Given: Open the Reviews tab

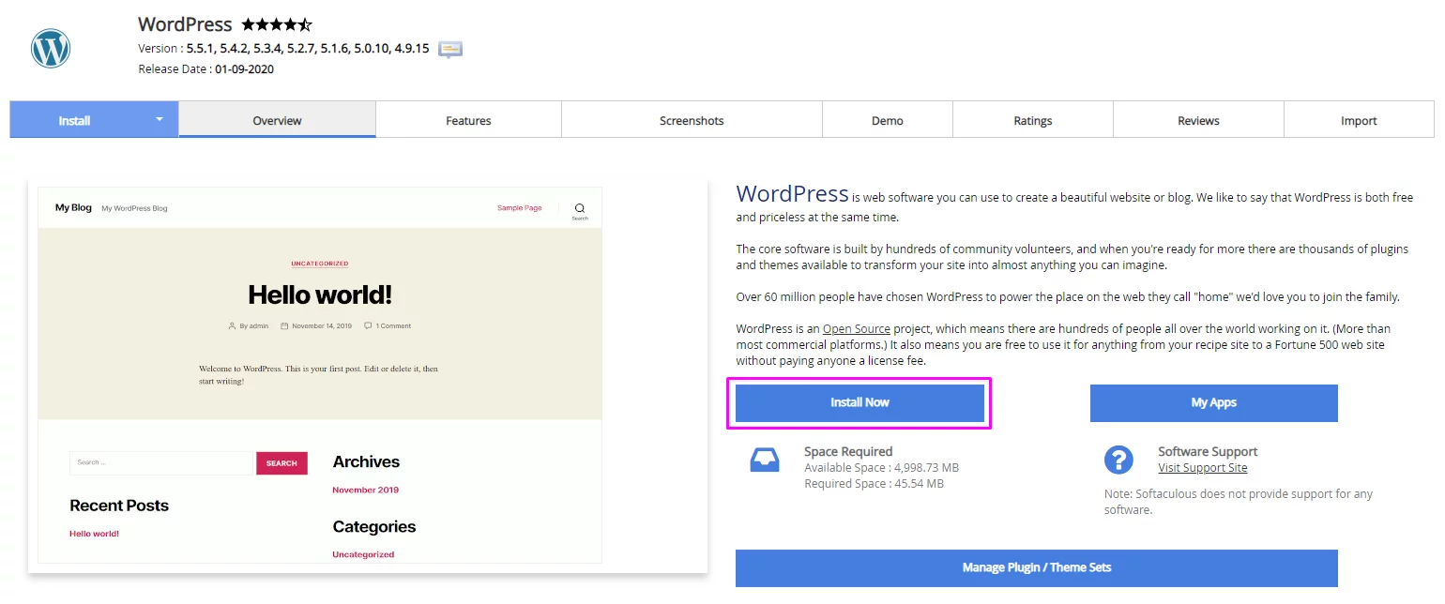Looking at the screenshot, I should (1198, 120).
